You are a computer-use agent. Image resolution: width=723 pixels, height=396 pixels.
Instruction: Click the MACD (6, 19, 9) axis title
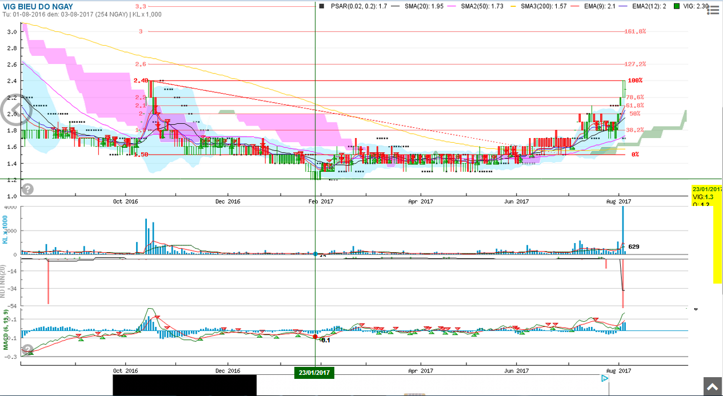(x=6, y=330)
